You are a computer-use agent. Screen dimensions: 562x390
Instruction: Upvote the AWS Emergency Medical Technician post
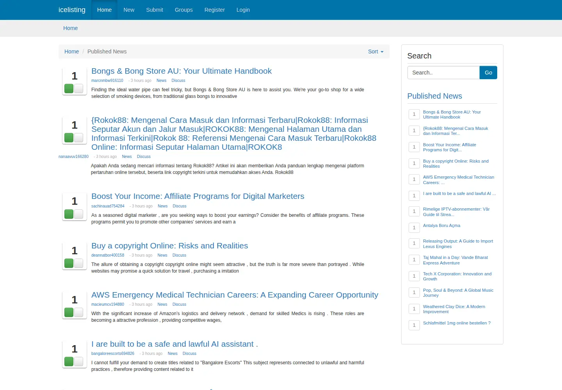(69, 312)
